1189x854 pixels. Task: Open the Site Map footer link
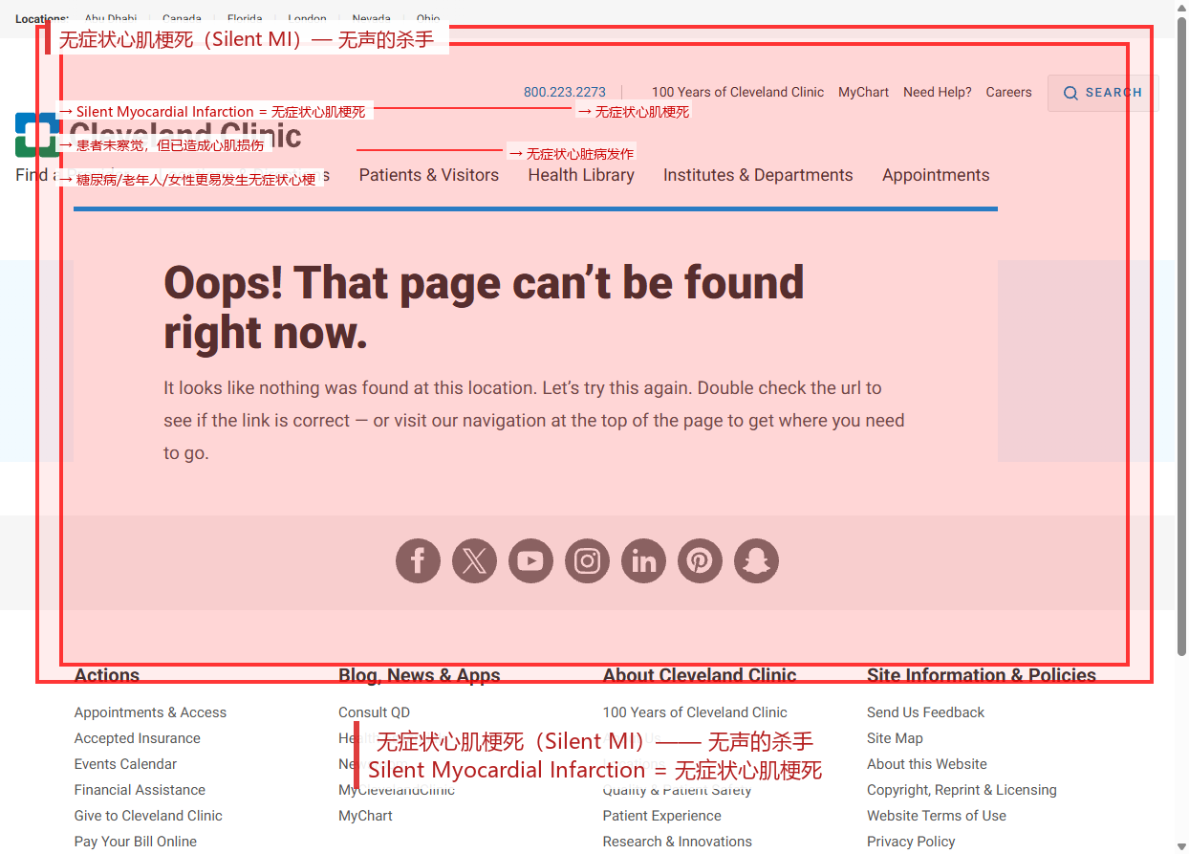click(895, 738)
